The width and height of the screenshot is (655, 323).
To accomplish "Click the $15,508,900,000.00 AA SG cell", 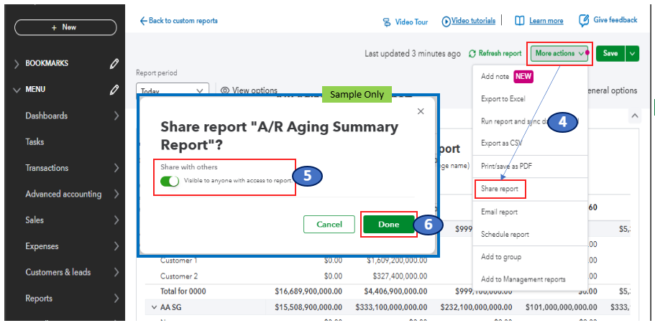I will (308, 308).
